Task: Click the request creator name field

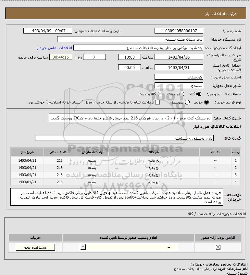Action: click(138, 48)
